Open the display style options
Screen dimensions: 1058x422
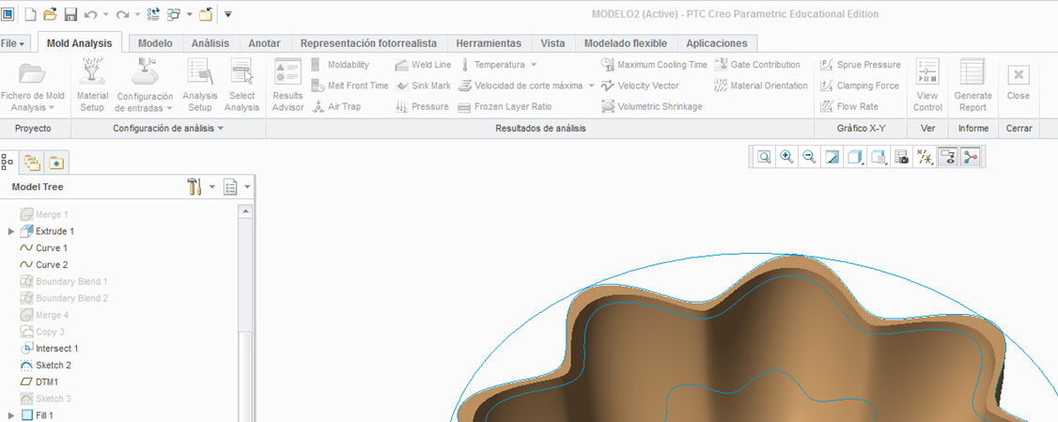855,157
